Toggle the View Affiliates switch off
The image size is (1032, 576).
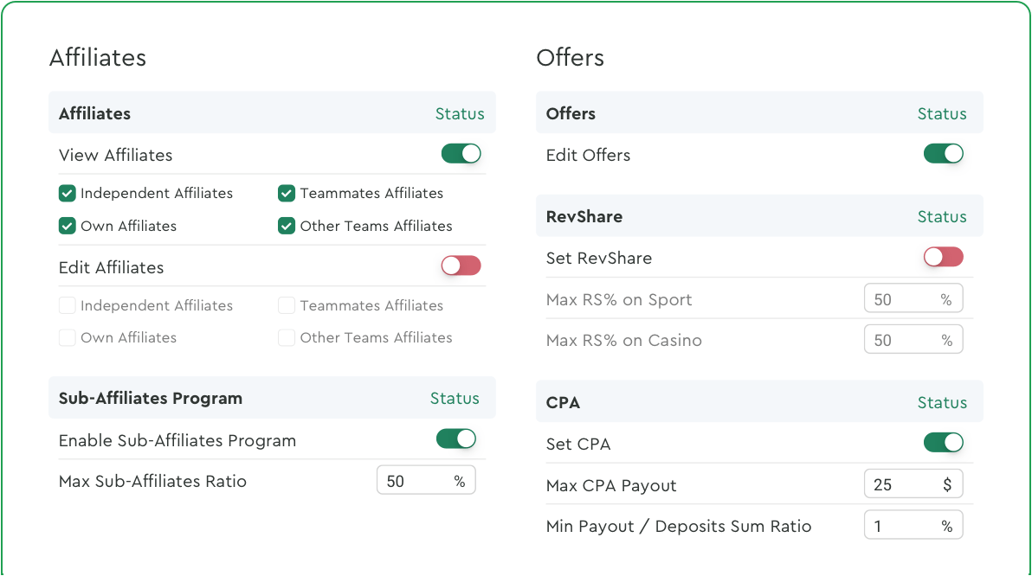(x=461, y=154)
